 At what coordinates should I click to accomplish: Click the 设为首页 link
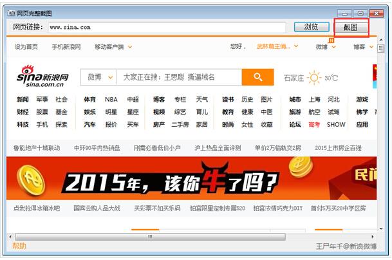pos(26,47)
